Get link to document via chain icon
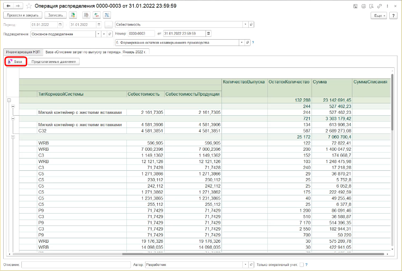The height and width of the screenshot is (271, 402). pos(378,6)
